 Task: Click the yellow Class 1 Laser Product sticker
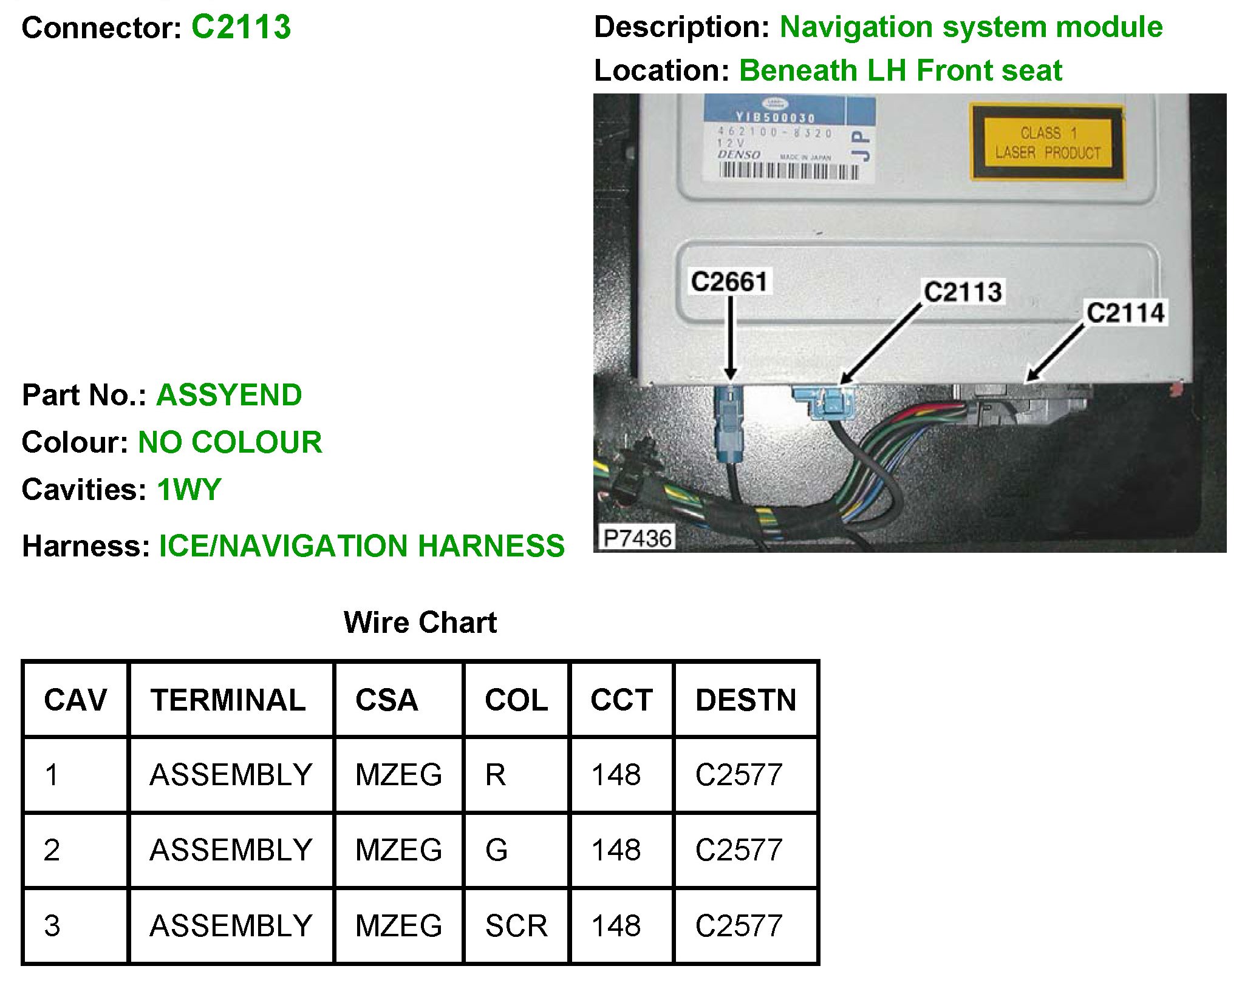coord(1047,143)
